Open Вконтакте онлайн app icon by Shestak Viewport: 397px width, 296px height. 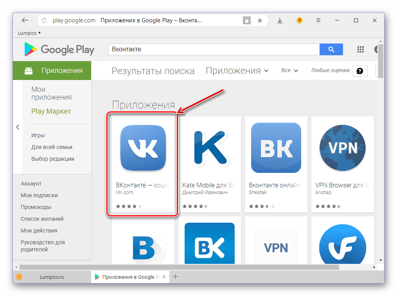[276, 148]
